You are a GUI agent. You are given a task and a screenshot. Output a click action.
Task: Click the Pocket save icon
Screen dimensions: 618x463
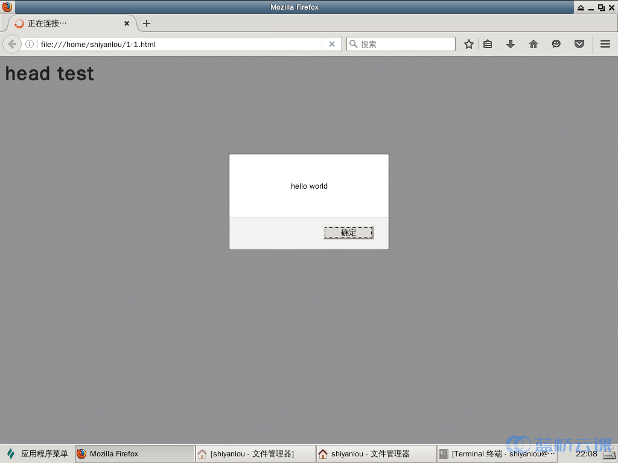point(579,44)
